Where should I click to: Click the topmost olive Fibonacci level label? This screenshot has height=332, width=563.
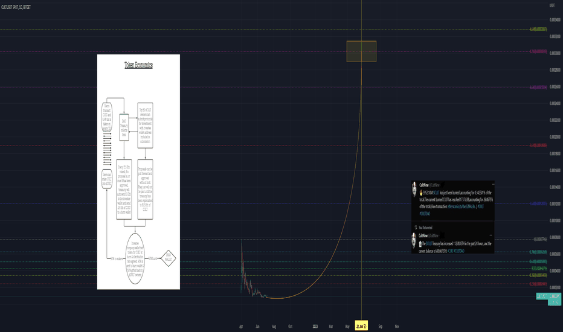pos(538,29)
